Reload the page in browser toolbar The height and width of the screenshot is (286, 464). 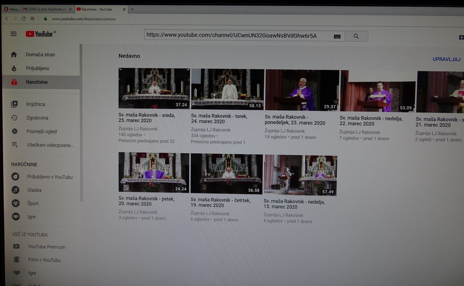click(x=24, y=19)
